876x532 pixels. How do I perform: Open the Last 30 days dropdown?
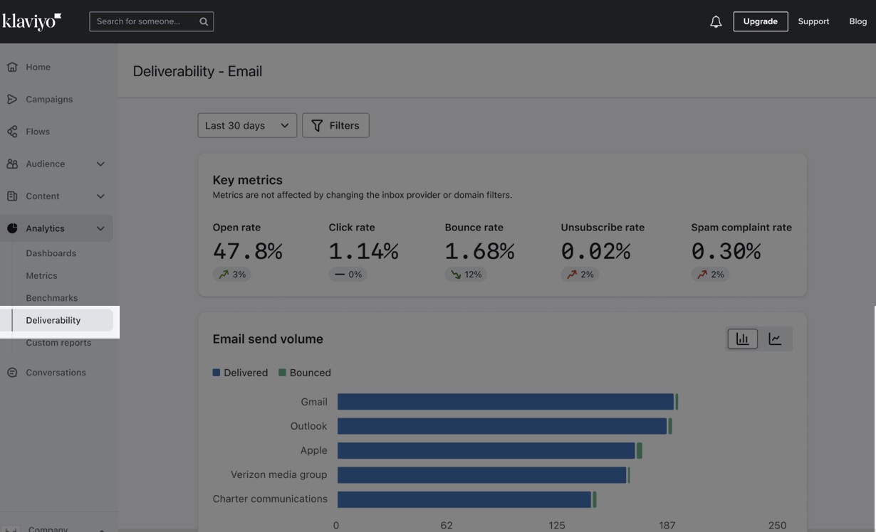(x=247, y=125)
